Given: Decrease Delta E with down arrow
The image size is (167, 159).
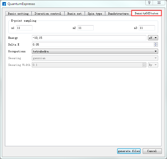Looking at the screenshot, I should (156, 46).
